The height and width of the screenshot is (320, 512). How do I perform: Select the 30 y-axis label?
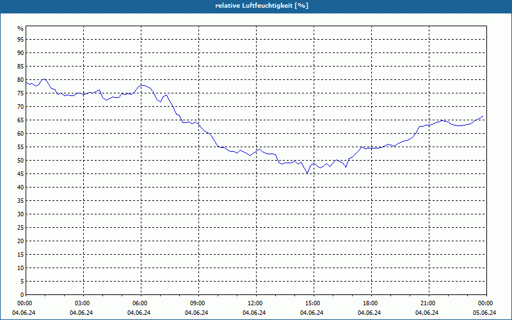(x=20, y=214)
